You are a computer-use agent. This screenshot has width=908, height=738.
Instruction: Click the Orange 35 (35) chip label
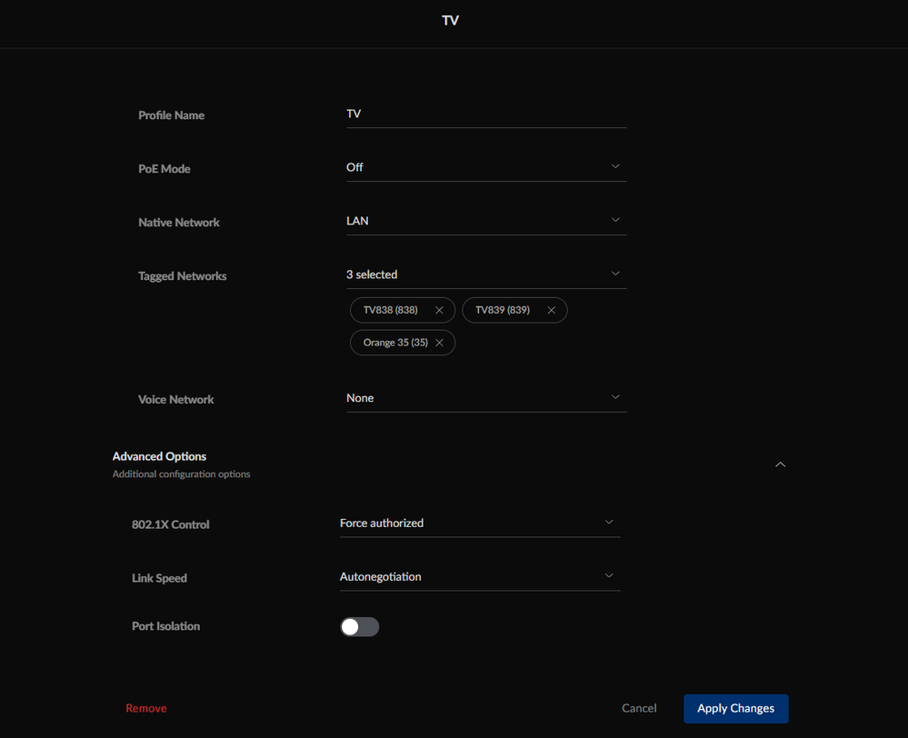coord(395,343)
